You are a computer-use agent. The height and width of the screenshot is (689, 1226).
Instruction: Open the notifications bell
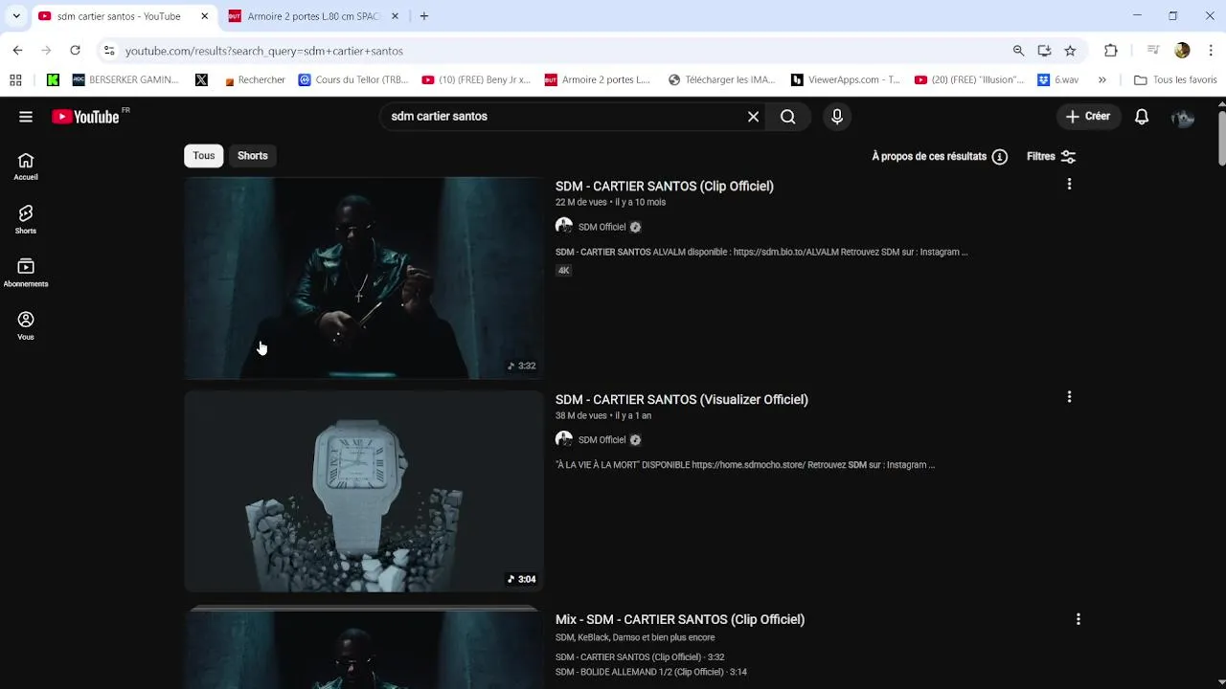1142,117
